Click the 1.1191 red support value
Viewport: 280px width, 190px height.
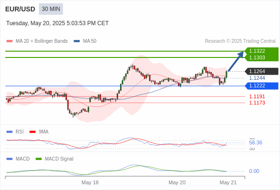tap(257, 96)
